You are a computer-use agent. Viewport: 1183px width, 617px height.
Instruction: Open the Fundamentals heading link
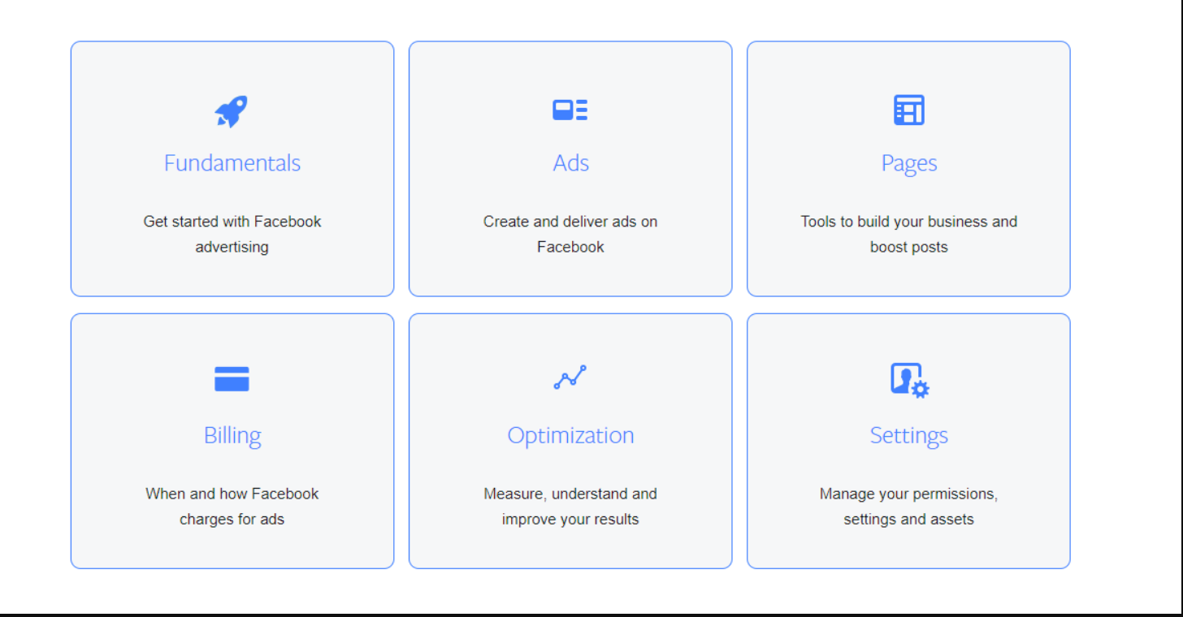[x=232, y=163]
